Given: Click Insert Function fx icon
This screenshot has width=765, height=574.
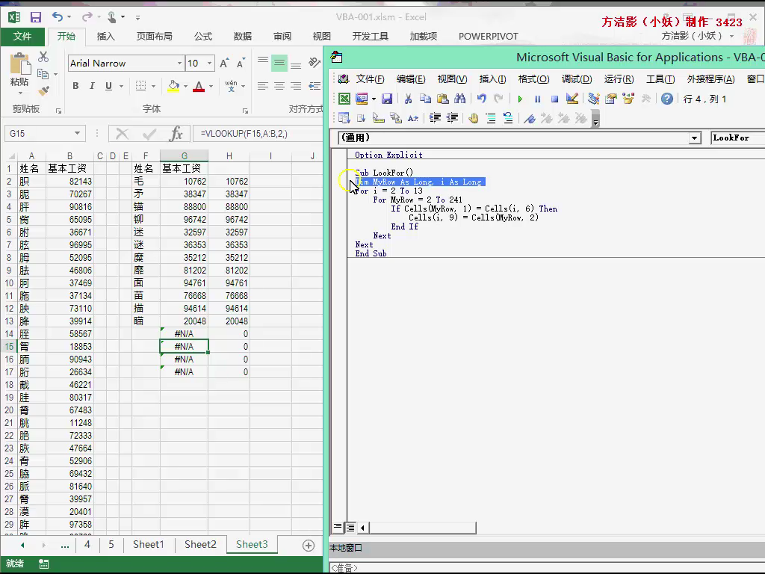Looking at the screenshot, I should point(176,133).
